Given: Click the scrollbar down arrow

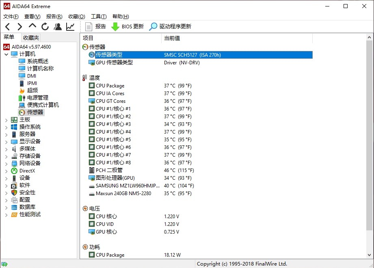Looking at the screenshot, I should click(369, 255).
